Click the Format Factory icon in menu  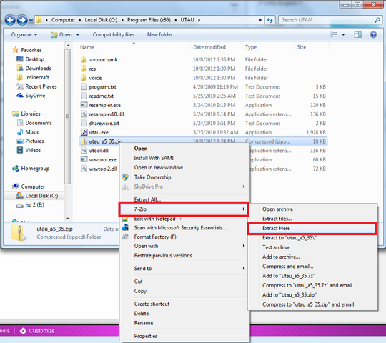pyautogui.click(x=125, y=237)
